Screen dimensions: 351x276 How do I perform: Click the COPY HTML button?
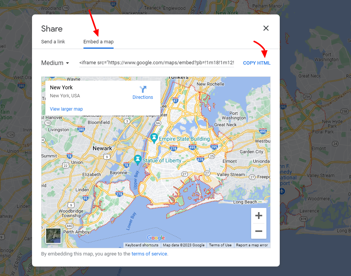pos(256,63)
